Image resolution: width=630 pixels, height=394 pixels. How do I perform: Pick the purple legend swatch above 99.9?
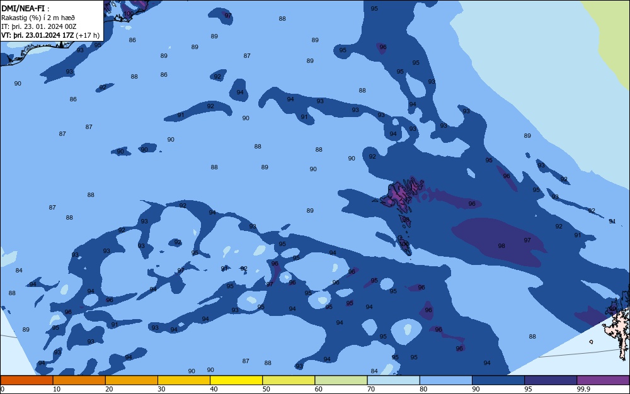point(603,380)
